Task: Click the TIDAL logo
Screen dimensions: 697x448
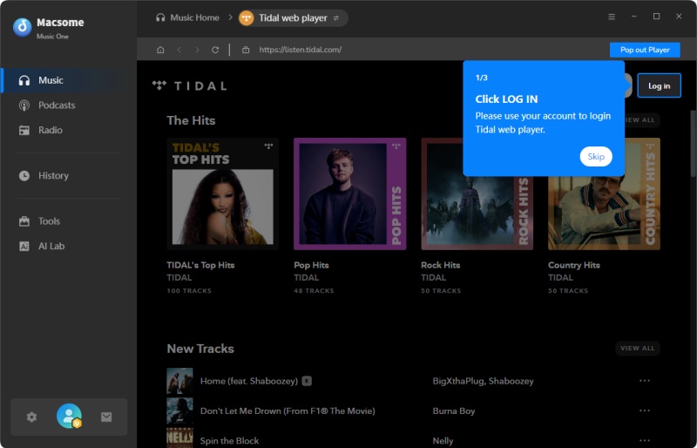Action: pos(190,86)
